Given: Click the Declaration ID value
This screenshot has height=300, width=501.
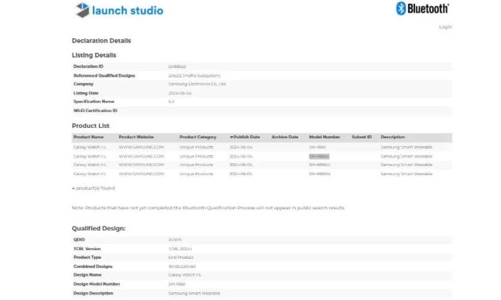Looking at the screenshot, I should (177, 67).
